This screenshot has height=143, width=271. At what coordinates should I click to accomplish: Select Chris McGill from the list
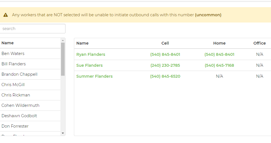click(13, 85)
